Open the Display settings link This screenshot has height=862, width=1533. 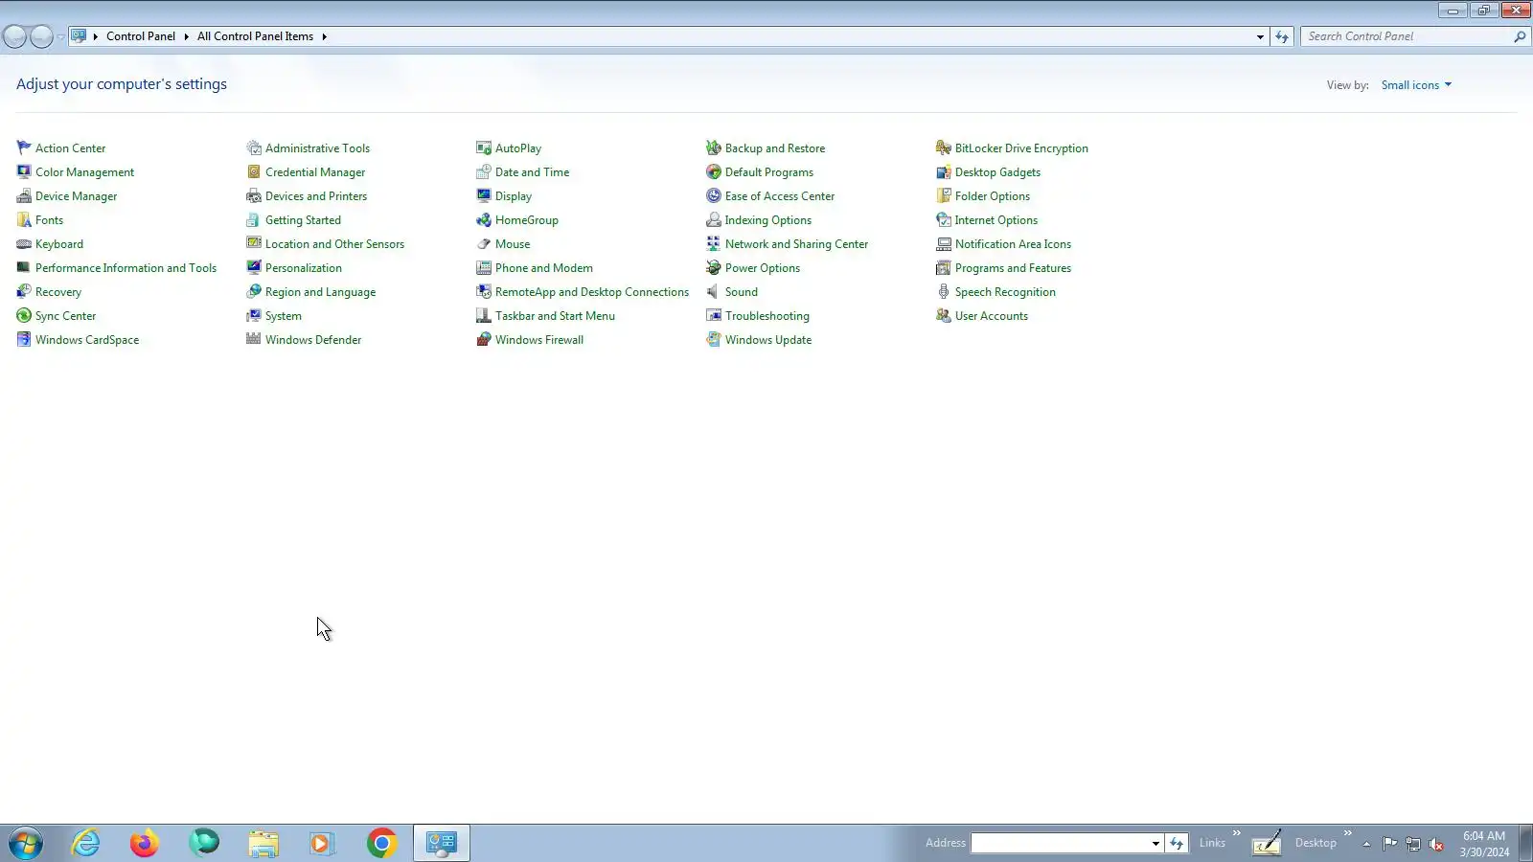(x=514, y=196)
